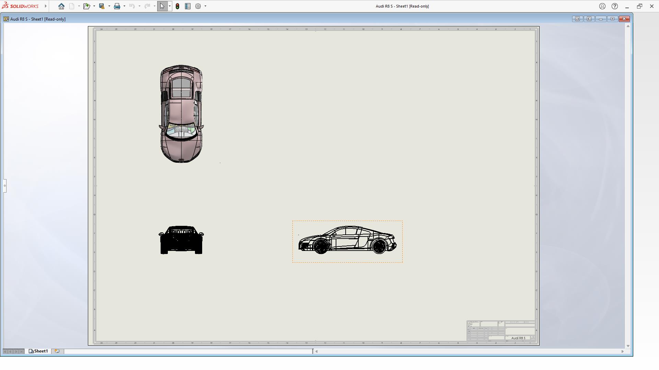Select the side view car drawing
The height and width of the screenshot is (370, 659).
point(347,240)
